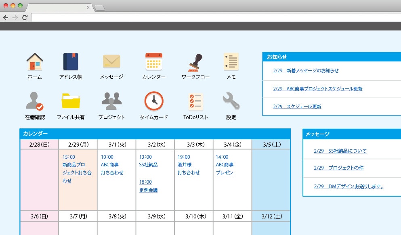The image size is (401, 235).
Task: Open the アドレス帳 address book icon
Action: [x=71, y=62]
